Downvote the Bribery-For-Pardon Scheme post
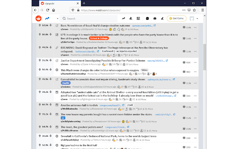Image resolution: width=238 pixels, height=149 pixels. point(51,60)
